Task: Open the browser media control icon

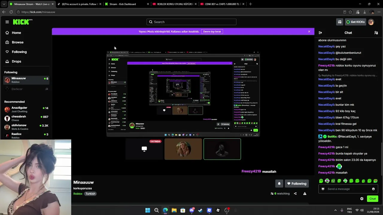Action: pyautogui.click(x=358, y=12)
